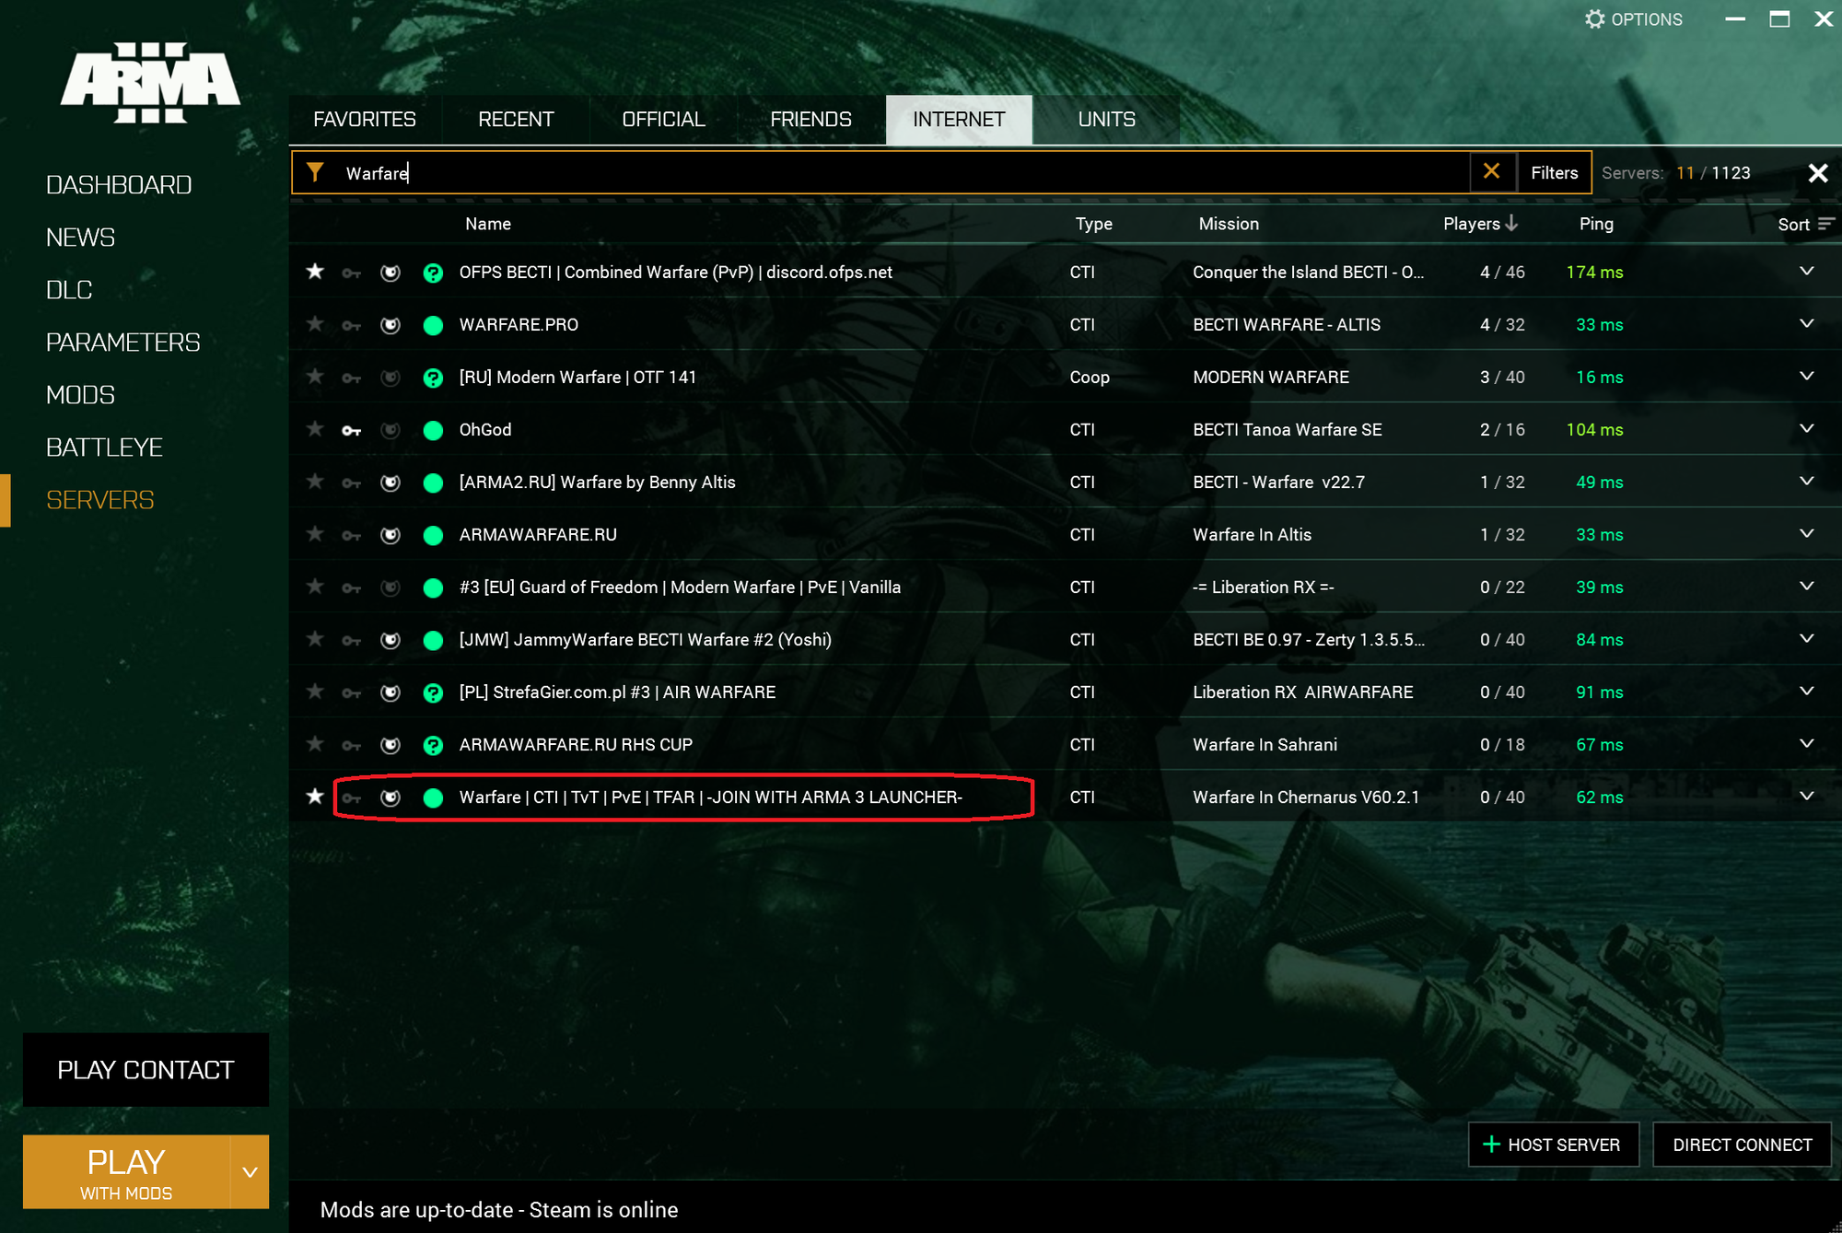This screenshot has height=1233, width=1842.
Task: Expand the OhGod server row
Action: click(x=1807, y=428)
